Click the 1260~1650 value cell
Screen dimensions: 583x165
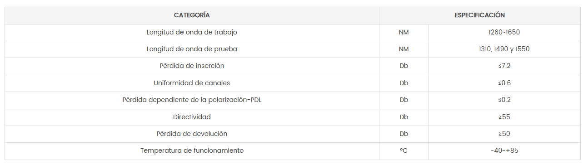[x=504, y=33]
